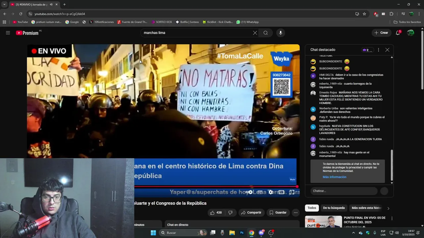Screen dimensions: 424x238
Task: View site information icon in address bar
Action: (x=30, y=14)
